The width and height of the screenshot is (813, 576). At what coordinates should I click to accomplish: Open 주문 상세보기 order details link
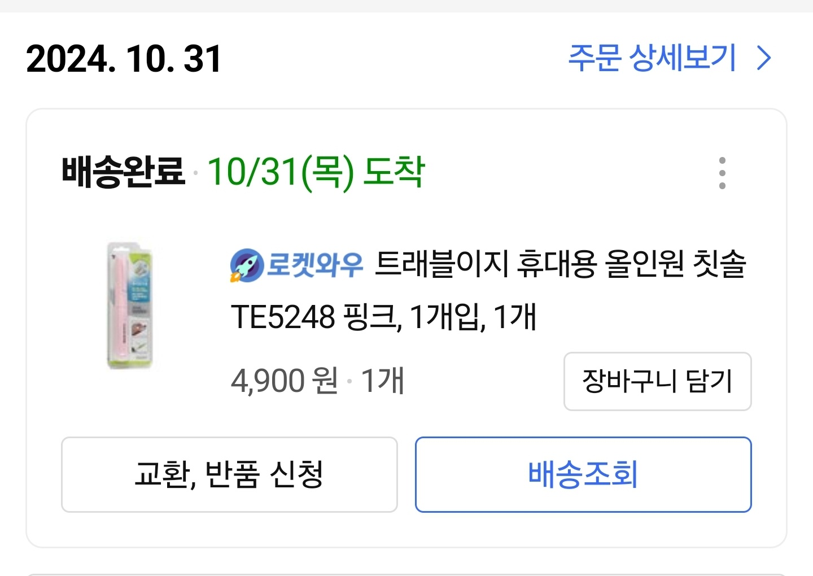tap(652, 58)
